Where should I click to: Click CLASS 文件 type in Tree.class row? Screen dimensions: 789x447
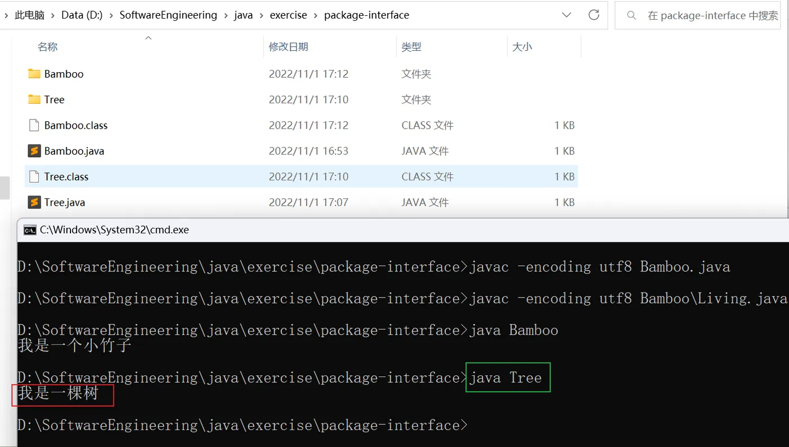(x=428, y=176)
